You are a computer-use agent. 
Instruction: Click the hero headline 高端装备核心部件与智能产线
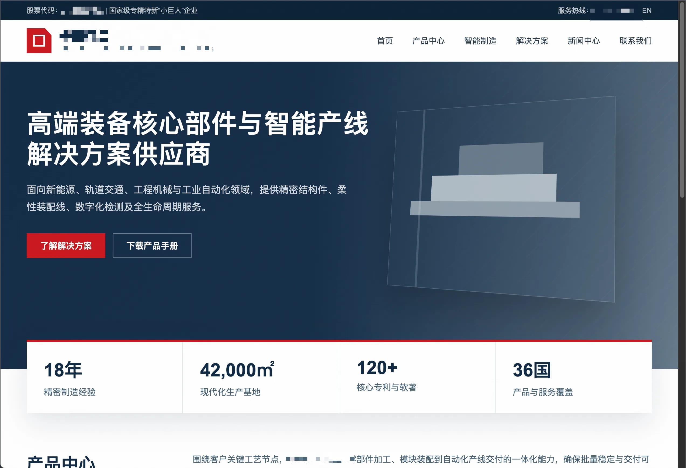[198, 123]
